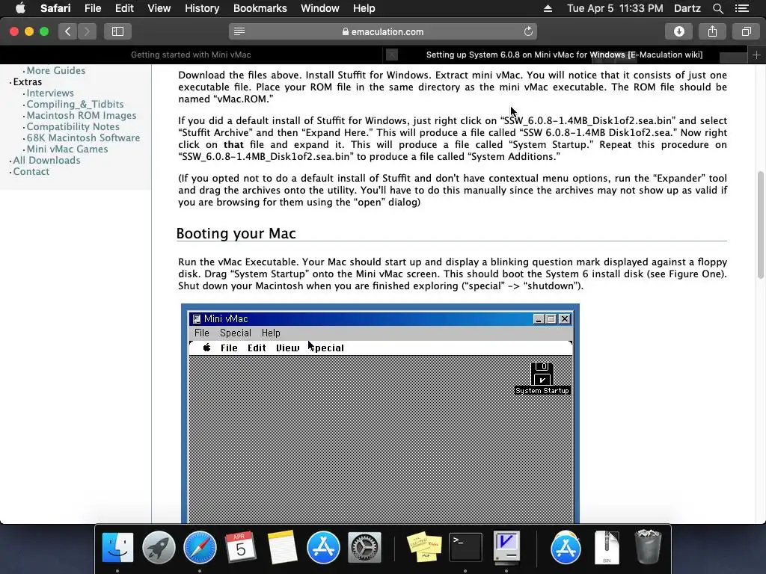The image size is (766, 574).
Task: Add a new tab with the plus button
Action: (x=756, y=55)
